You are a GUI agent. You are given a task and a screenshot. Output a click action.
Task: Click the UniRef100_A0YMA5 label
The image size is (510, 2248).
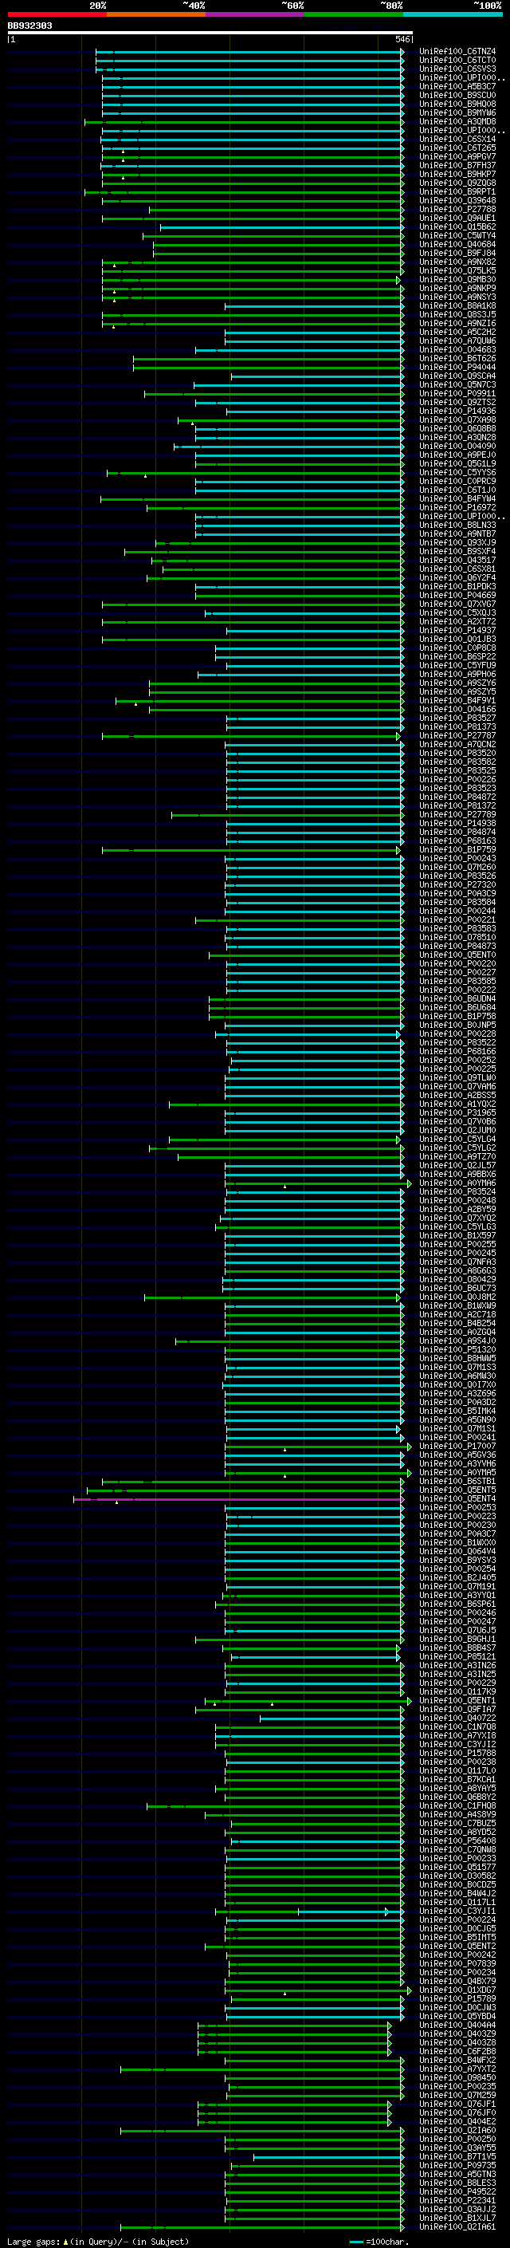click(x=457, y=1473)
